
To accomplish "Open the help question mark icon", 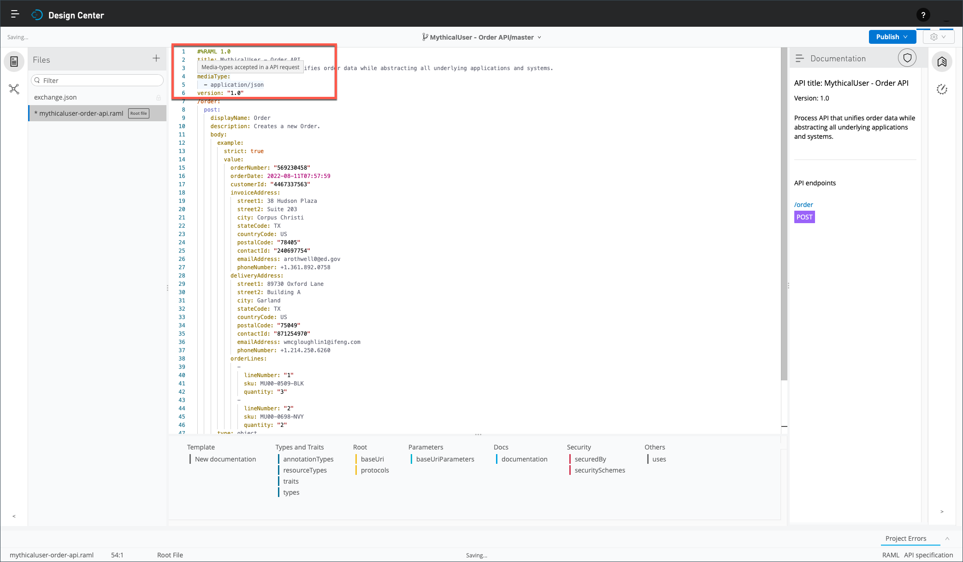I will (x=923, y=15).
